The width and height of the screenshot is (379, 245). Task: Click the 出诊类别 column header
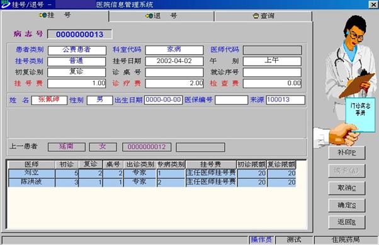[140, 164]
